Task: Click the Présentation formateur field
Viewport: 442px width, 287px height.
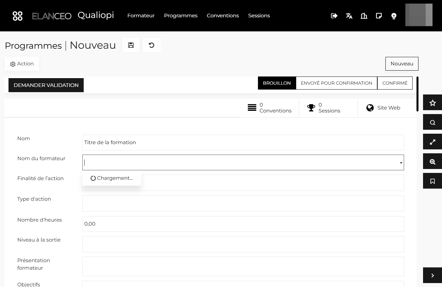Action: pos(243,266)
